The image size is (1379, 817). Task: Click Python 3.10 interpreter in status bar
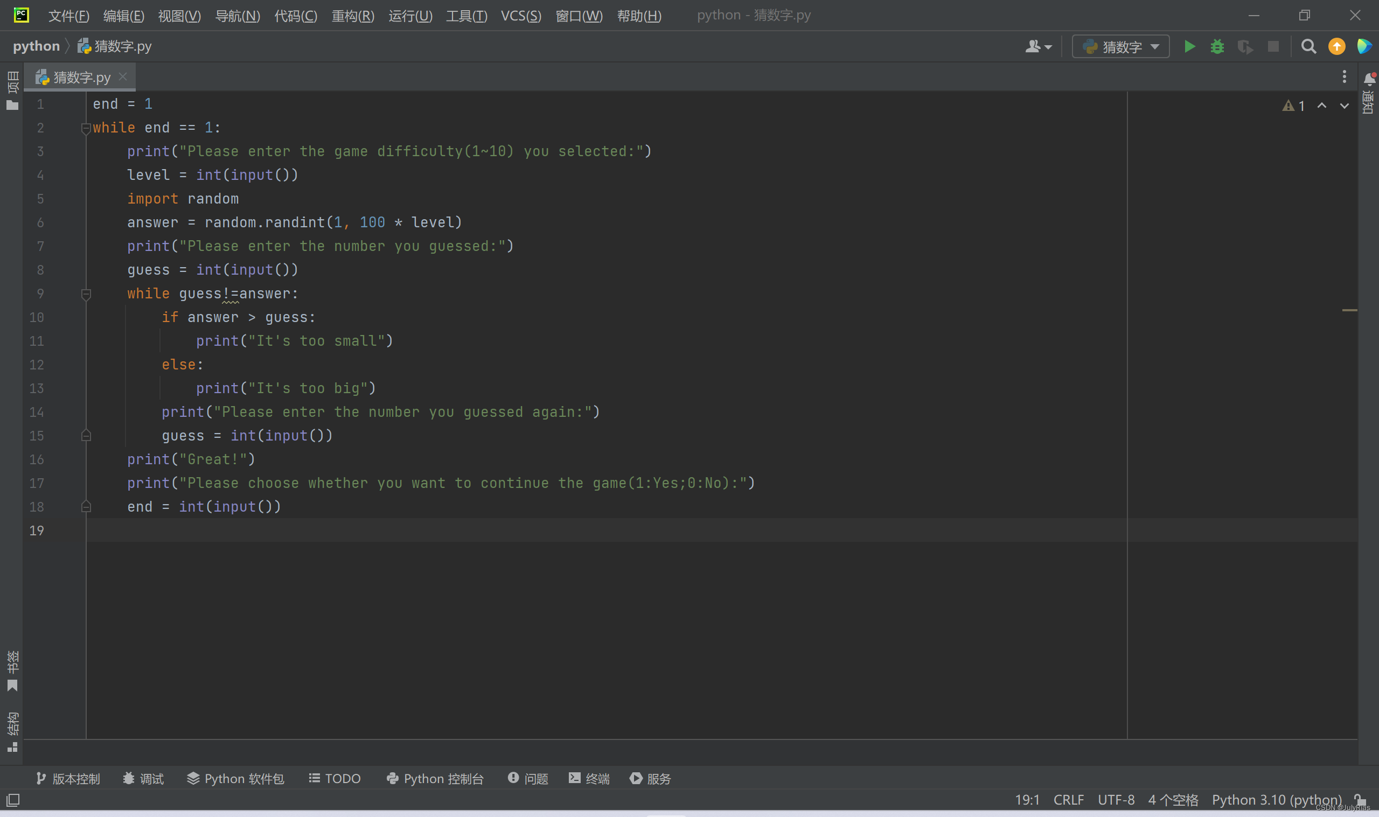point(1276,799)
